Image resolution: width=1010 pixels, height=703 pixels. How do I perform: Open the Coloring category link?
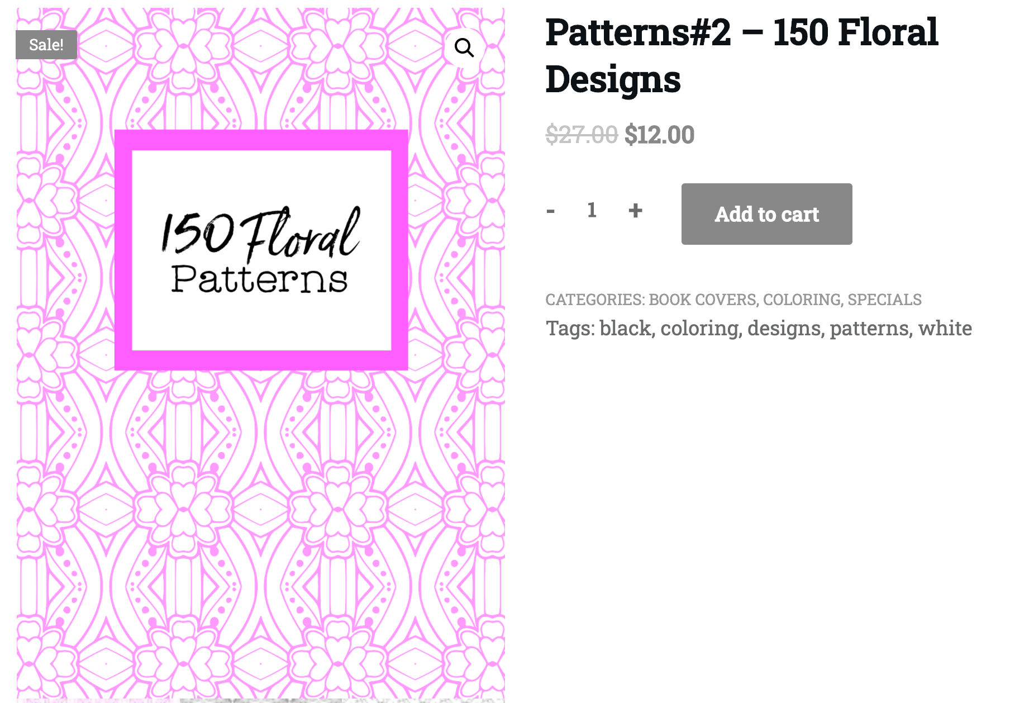click(x=802, y=300)
